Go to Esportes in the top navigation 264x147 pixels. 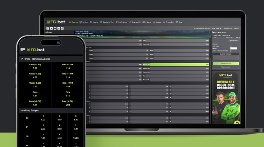click(73, 22)
